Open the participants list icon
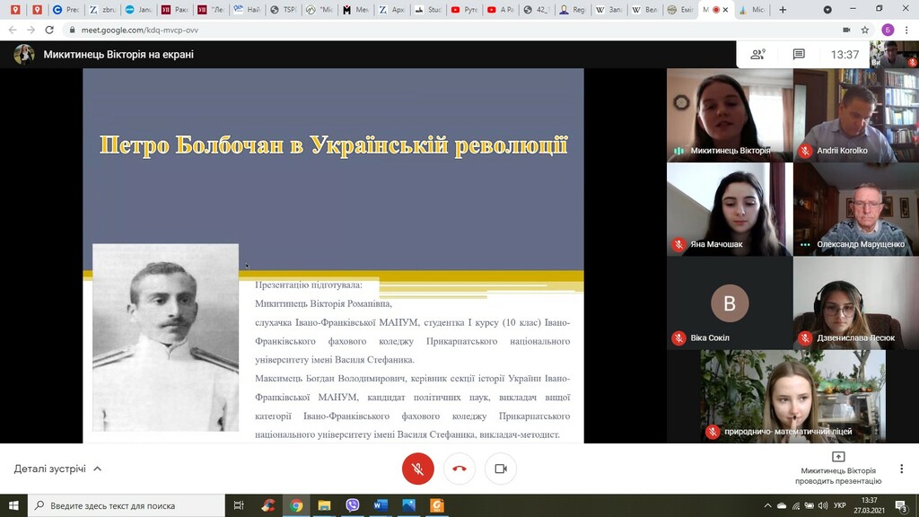The width and height of the screenshot is (919, 517). pos(758,55)
